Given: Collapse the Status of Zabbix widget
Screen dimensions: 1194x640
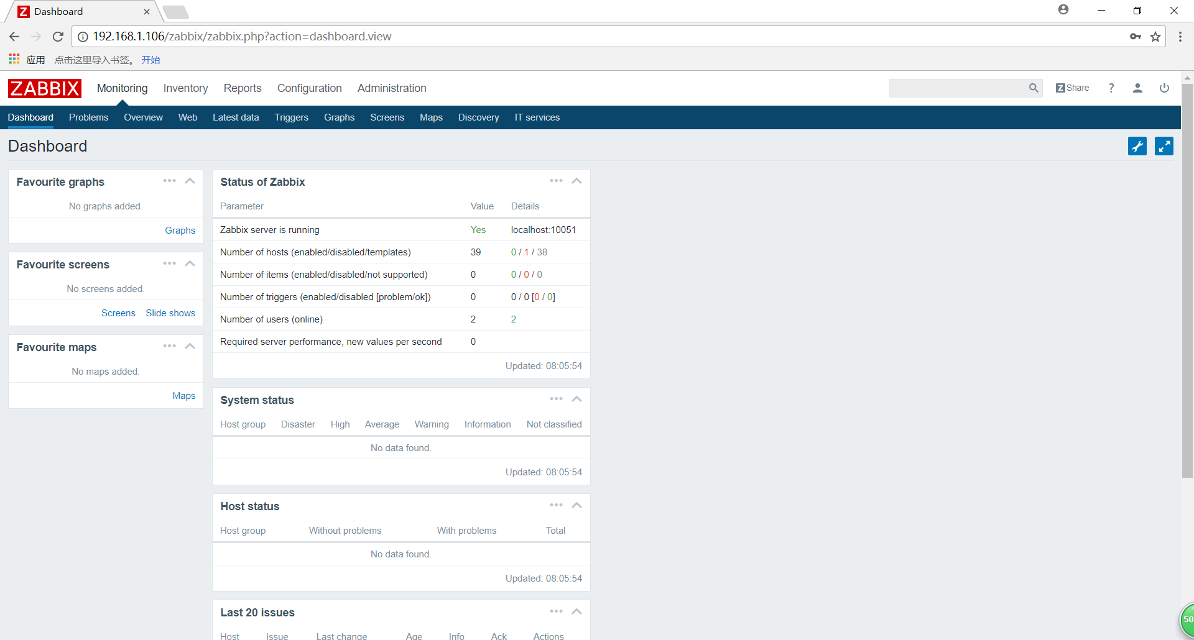Looking at the screenshot, I should (577, 181).
